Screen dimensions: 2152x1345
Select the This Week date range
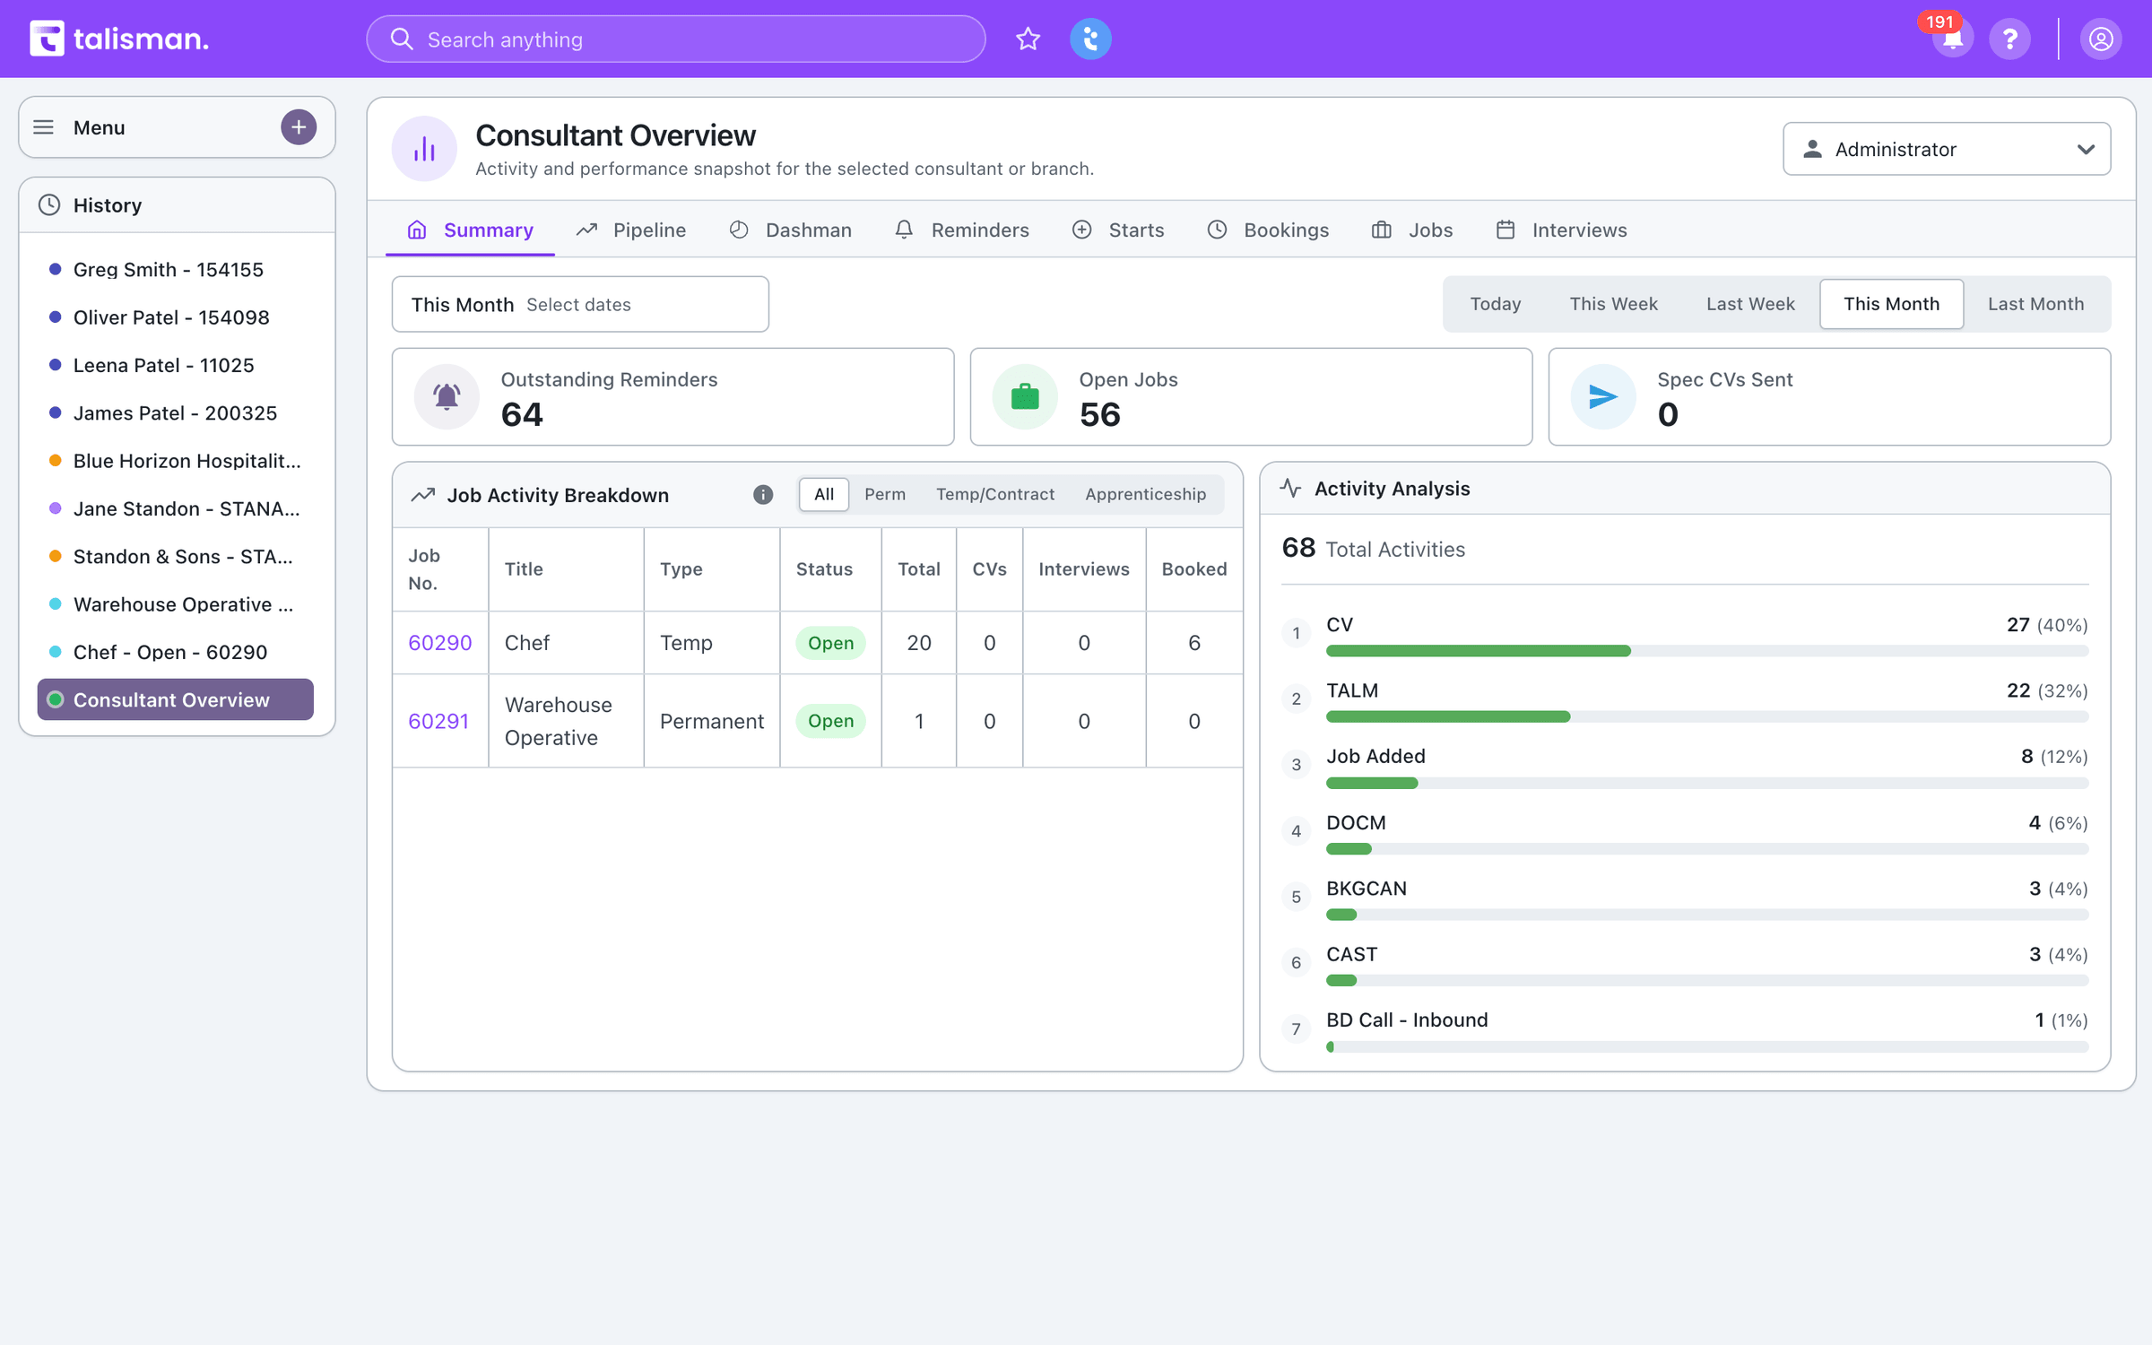click(1613, 304)
